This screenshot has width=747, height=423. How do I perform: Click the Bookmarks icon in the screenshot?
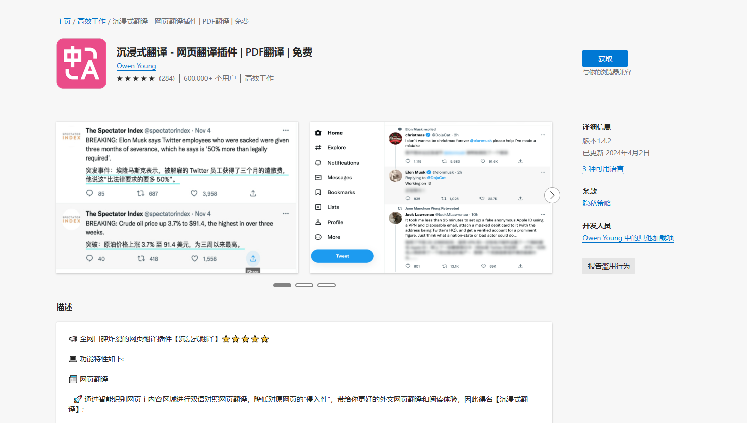[318, 192]
